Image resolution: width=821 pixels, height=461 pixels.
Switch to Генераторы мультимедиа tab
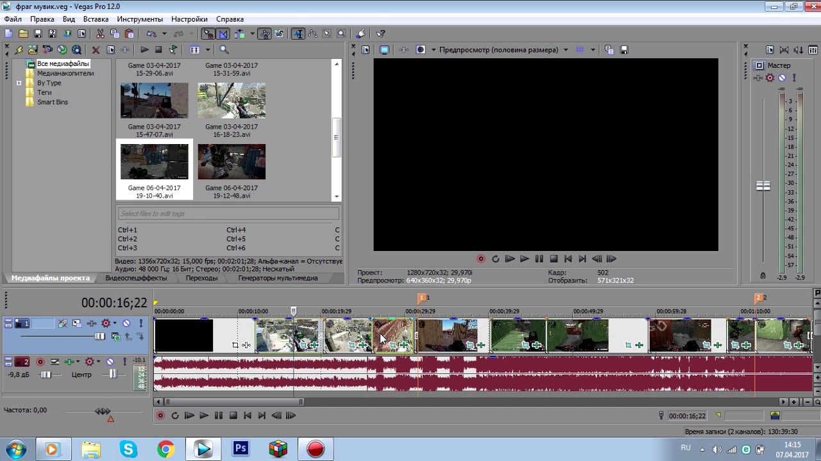278,278
